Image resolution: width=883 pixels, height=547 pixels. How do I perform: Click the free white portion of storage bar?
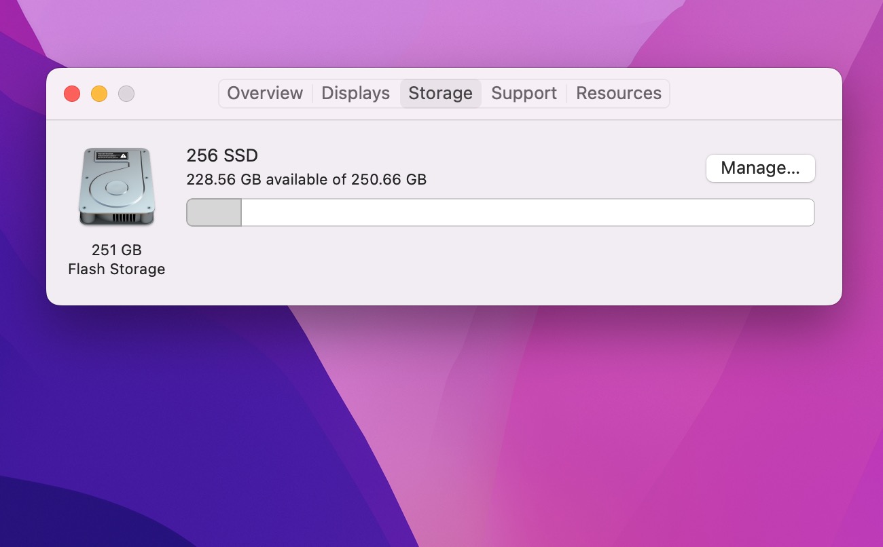[527, 212]
